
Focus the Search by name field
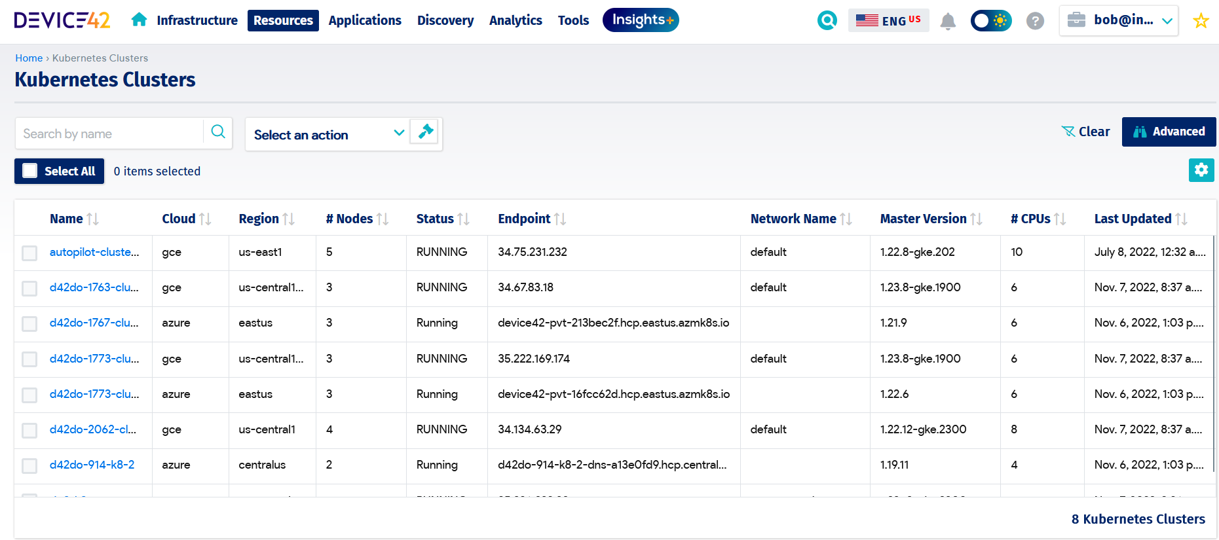click(x=109, y=134)
